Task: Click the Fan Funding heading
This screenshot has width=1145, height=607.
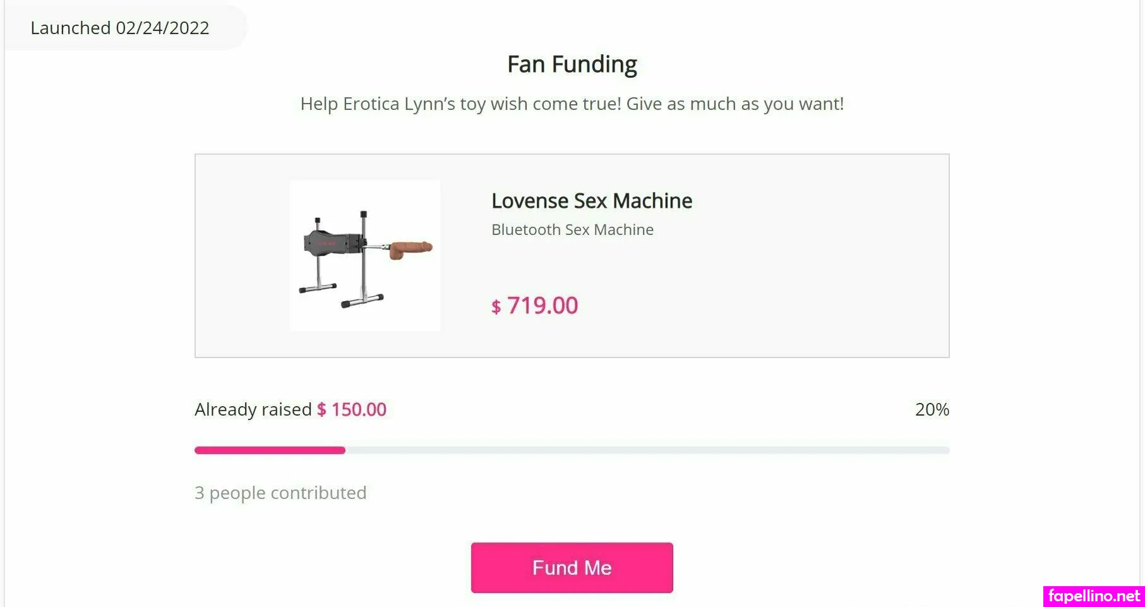Action: coord(572,64)
